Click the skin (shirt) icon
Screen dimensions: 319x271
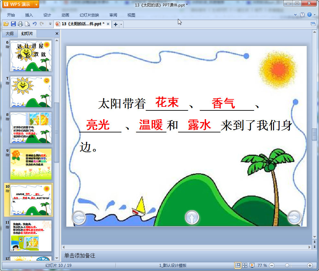[302, 15]
